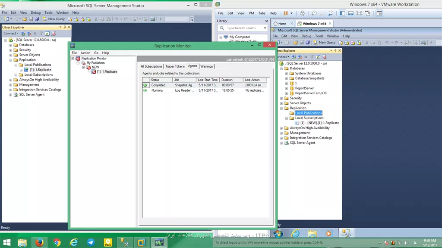Click VMware Pause virtual machine button
Screen dimensions: 442x248
(x=286, y=13)
